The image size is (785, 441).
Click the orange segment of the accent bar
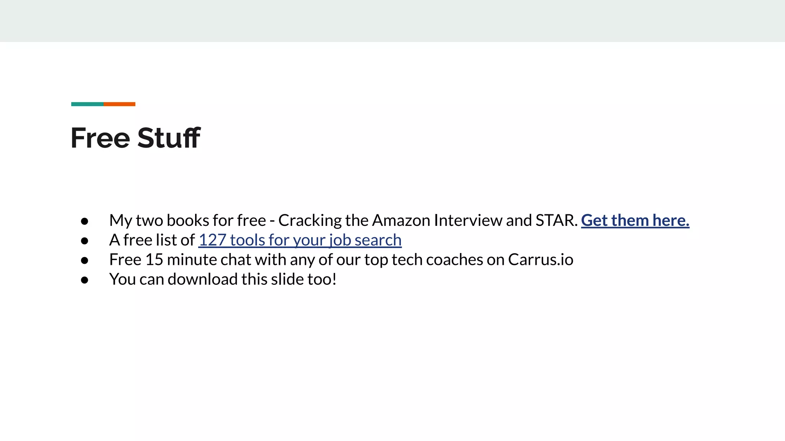[119, 104]
